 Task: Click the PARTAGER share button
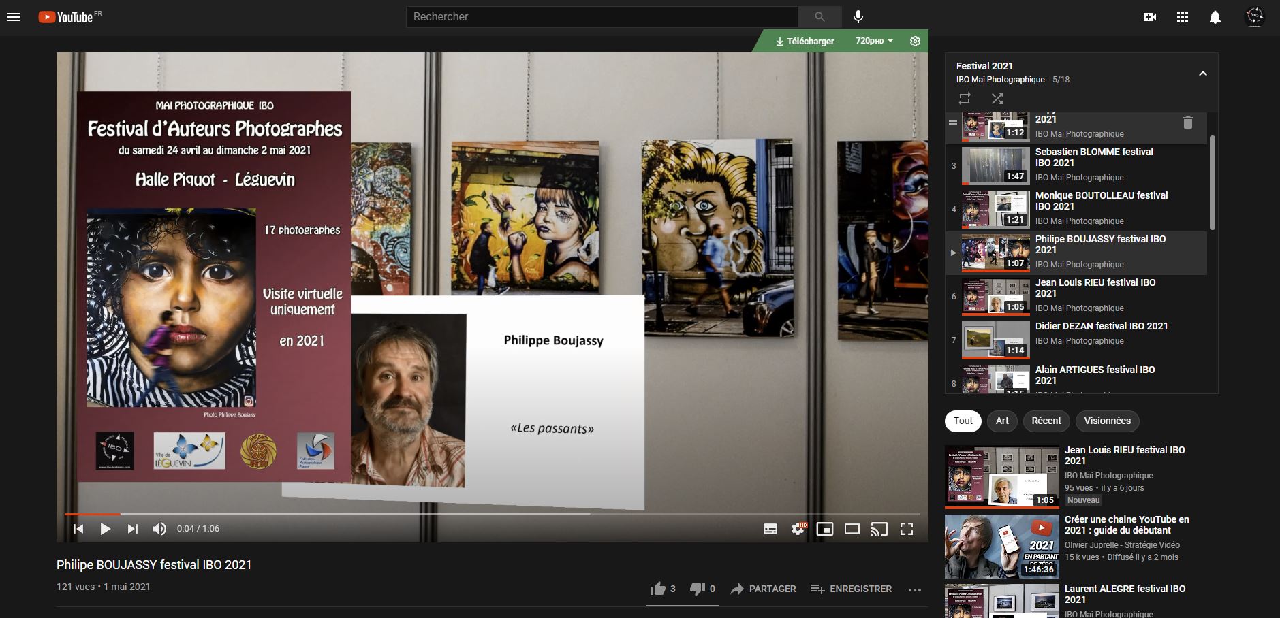pos(764,589)
